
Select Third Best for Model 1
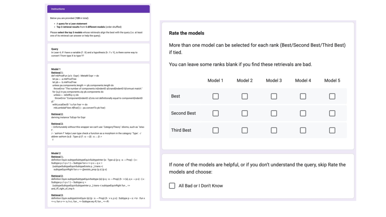(215, 130)
